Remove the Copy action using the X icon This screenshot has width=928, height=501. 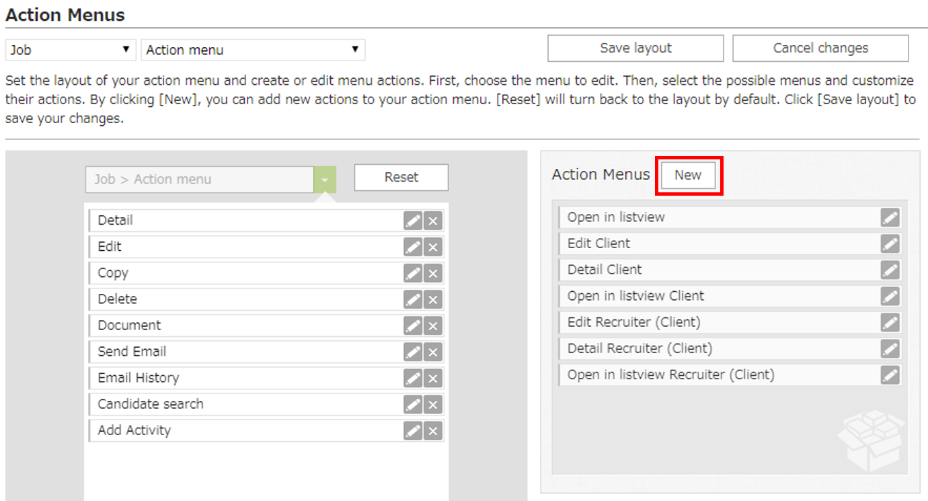tap(433, 272)
